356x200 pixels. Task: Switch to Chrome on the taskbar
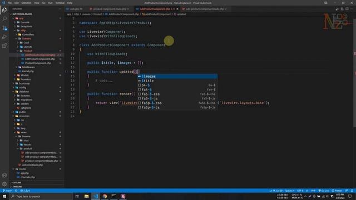105,196
